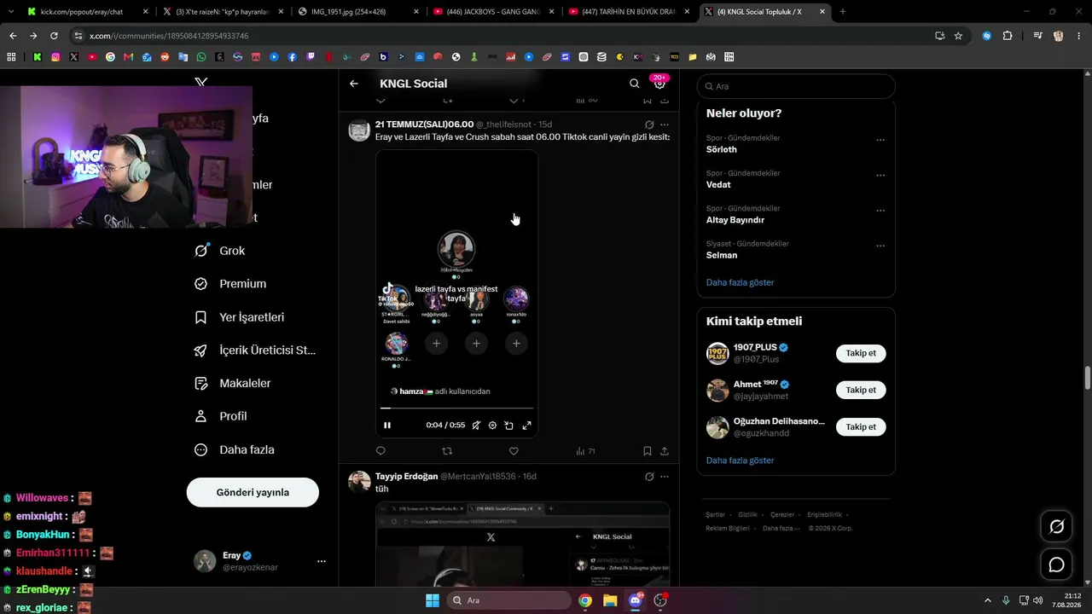Follow Oğuzhan Delihasanoğlu with Takip et
This screenshot has width=1092, height=614.
point(861,426)
